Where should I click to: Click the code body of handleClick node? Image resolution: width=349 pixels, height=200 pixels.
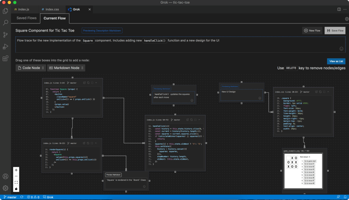coord(175,145)
